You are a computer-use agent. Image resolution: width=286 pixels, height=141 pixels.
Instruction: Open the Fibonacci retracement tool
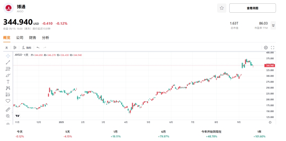tap(8, 69)
